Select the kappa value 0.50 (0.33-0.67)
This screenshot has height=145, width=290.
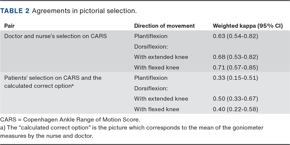tap(235, 99)
